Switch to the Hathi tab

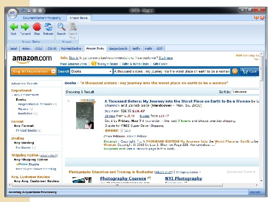(148, 49)
